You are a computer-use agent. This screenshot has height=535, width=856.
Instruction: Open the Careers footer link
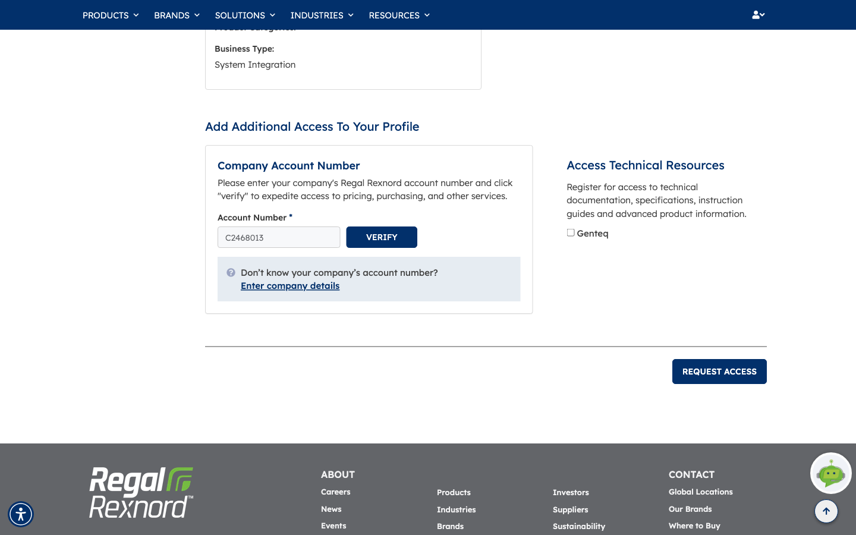pyautogui.click(x=336, y=492)
